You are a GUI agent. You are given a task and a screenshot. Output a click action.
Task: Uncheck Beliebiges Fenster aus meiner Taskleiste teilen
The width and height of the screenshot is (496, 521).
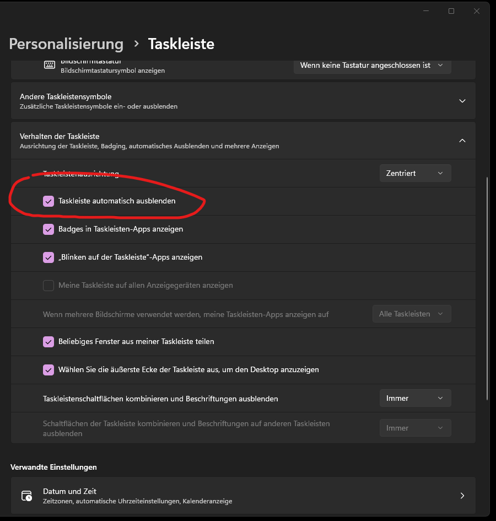pyautogui.click(x=48, y=342)
